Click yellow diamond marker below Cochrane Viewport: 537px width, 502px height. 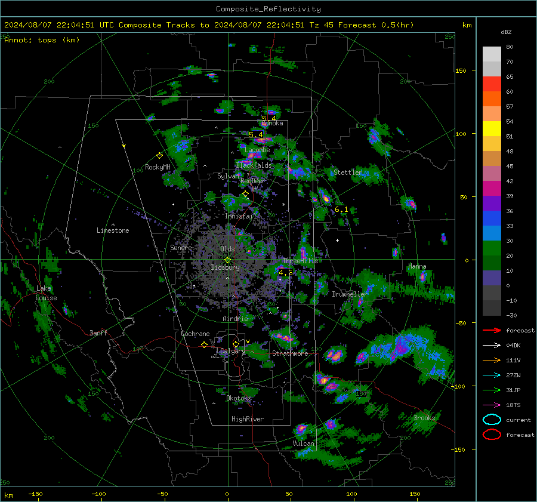point(205,345)
